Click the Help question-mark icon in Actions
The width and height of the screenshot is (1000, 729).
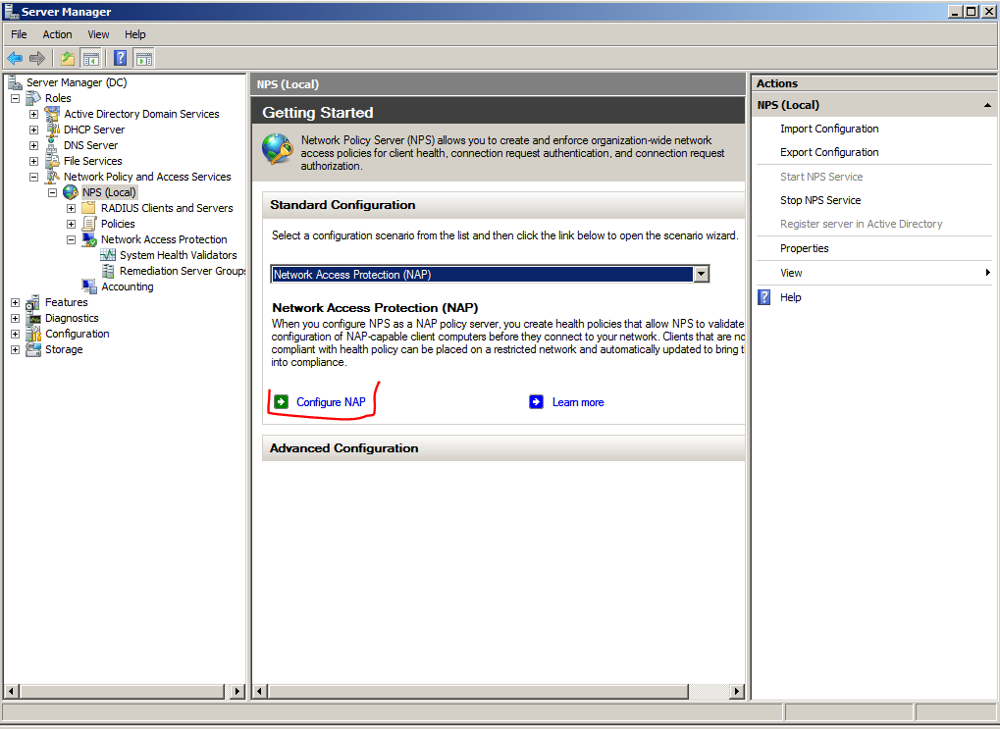tap(764, 297)
